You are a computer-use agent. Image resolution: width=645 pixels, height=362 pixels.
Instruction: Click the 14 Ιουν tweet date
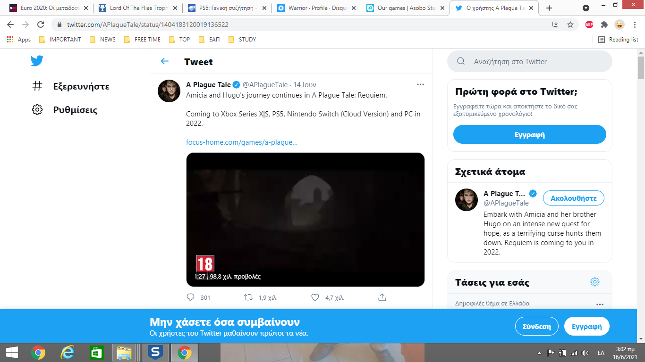[x=305, y=85]
